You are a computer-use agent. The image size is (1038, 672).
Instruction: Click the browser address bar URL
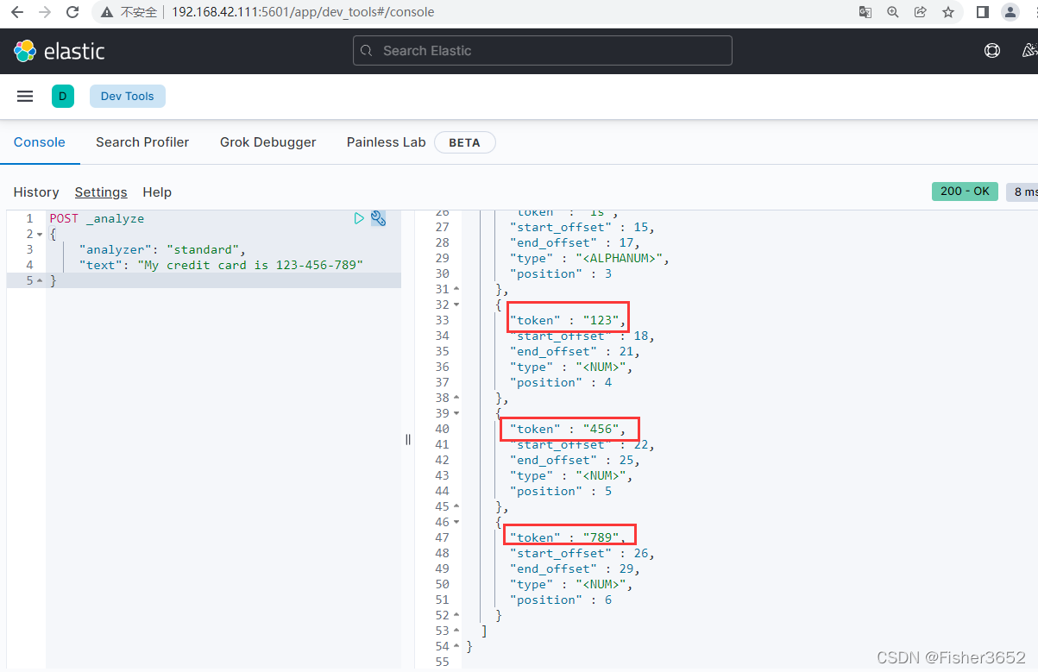pos(303,12)
